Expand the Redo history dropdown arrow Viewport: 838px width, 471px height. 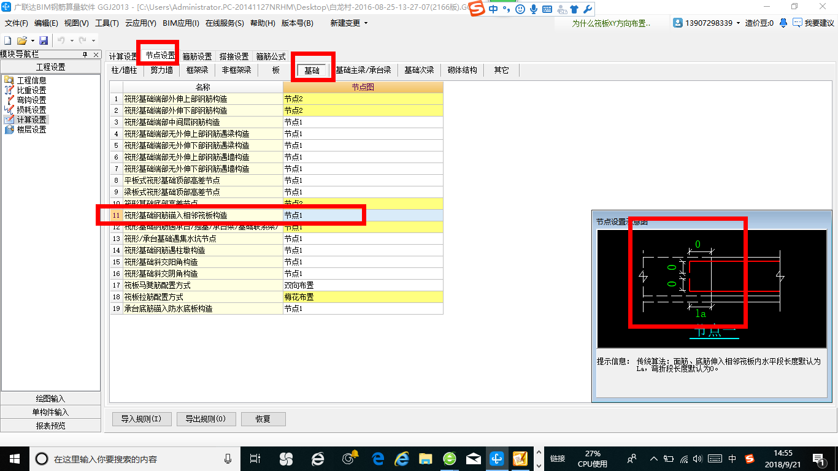click(93, 40)
